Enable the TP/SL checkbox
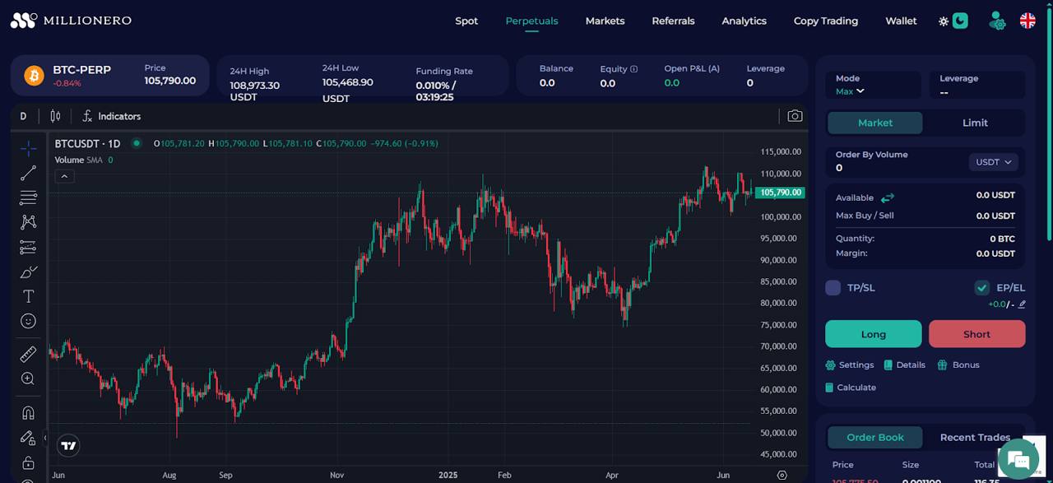Screen dimensions: 1053x483 pyautogui.click(x=833, y=287)
